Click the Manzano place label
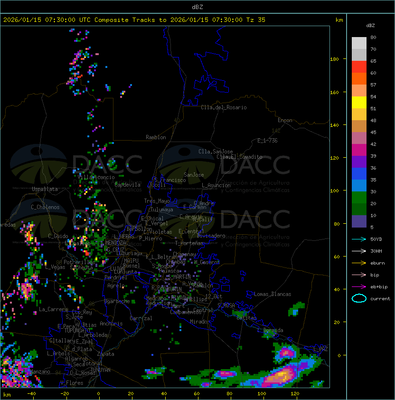The width and height of the screenshot is (395, 400). 40,371
